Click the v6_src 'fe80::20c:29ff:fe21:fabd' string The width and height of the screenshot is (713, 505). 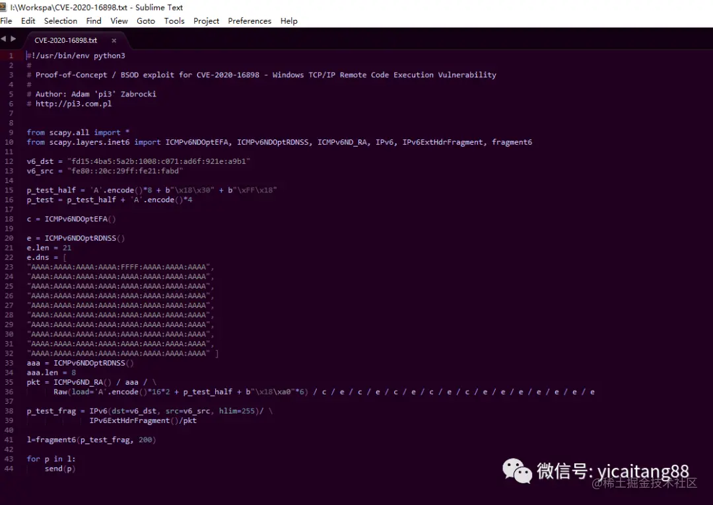(x=125, y=171)
